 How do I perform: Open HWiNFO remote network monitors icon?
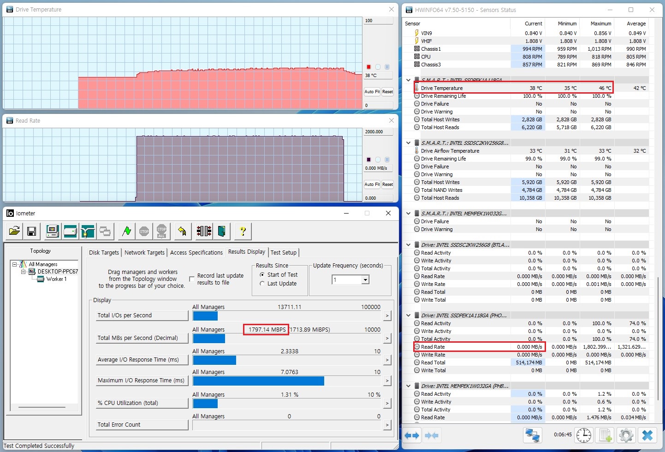click(x=532, y=435)
